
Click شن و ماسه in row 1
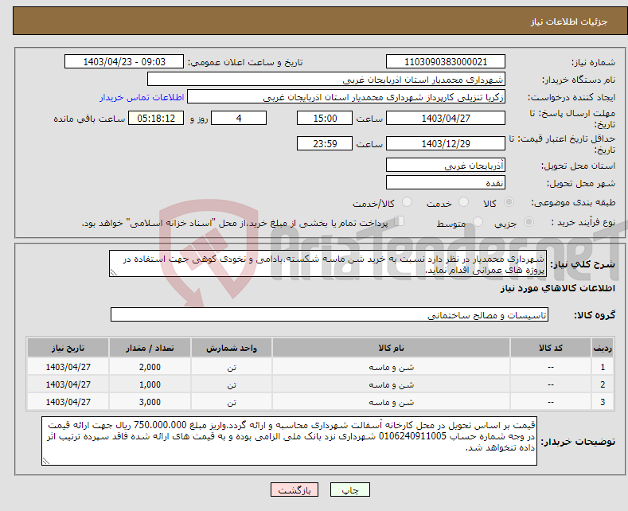click(x=391, y=367)
